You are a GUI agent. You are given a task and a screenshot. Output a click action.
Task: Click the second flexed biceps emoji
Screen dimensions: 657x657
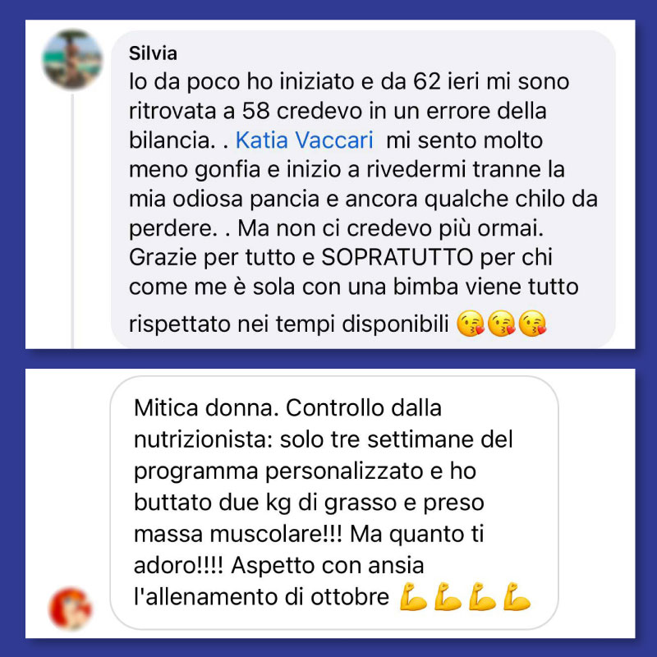pos(448,597)
